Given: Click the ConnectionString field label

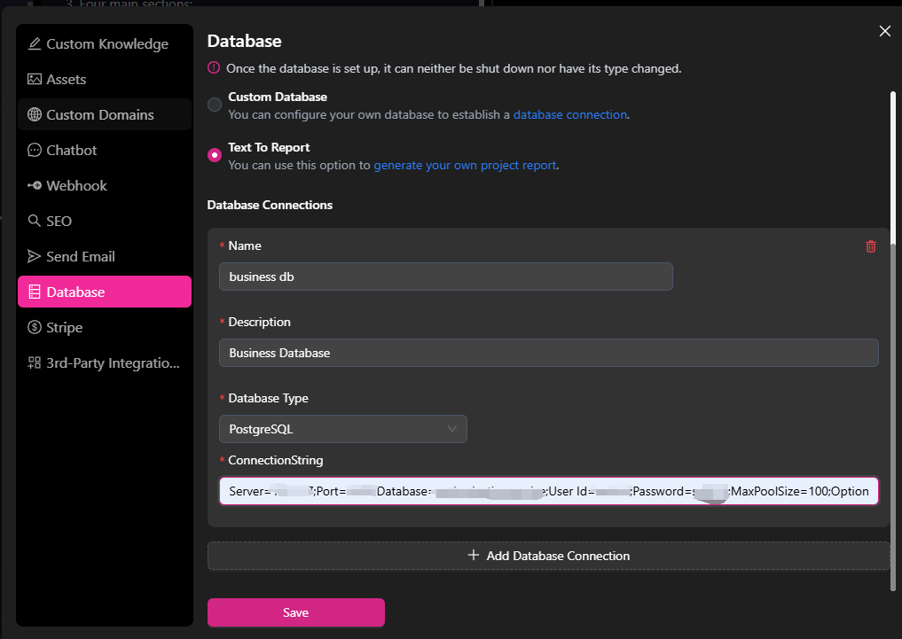Looking at the screenshot, I should click(x=276, y=460).
